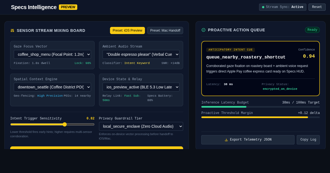
Task: Click the Proactive Threshold Margin label
Action: pos(227,113)
